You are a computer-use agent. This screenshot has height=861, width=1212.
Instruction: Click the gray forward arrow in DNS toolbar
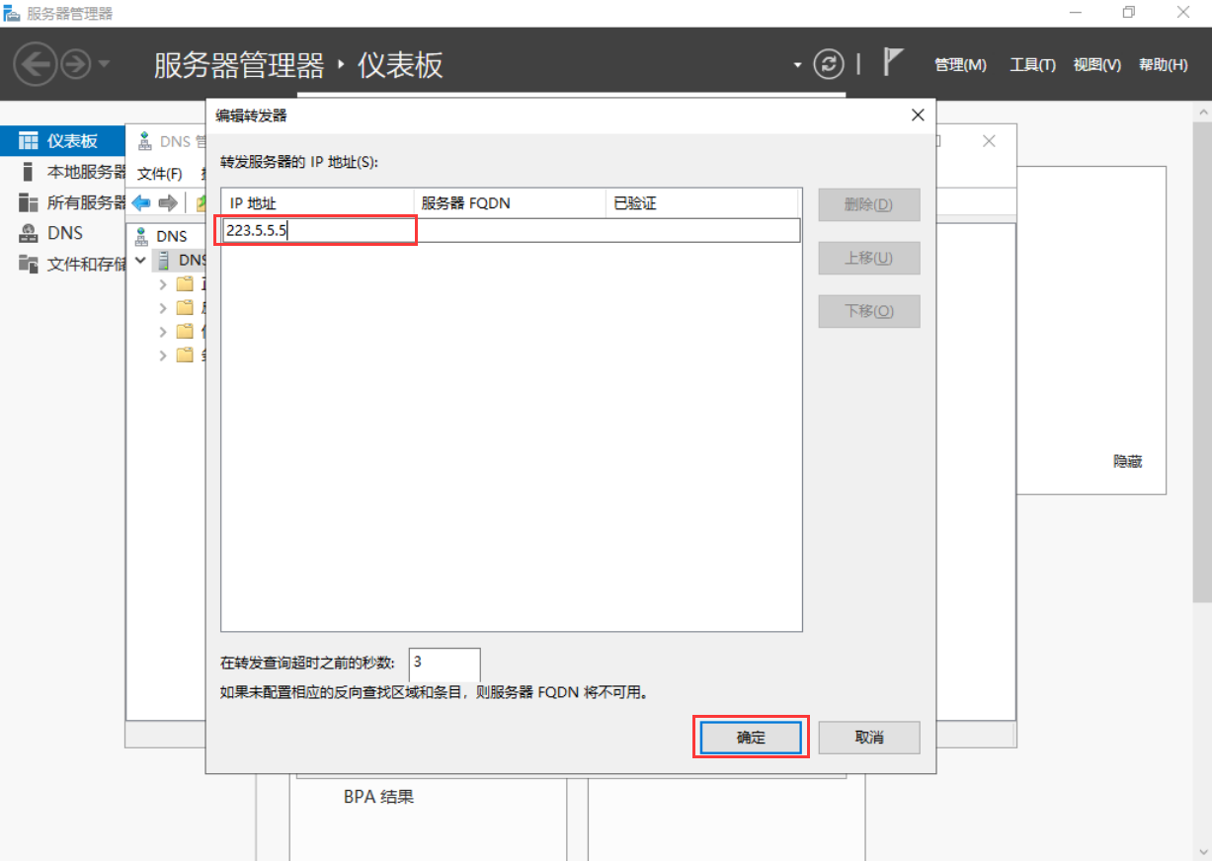[168, 202]
